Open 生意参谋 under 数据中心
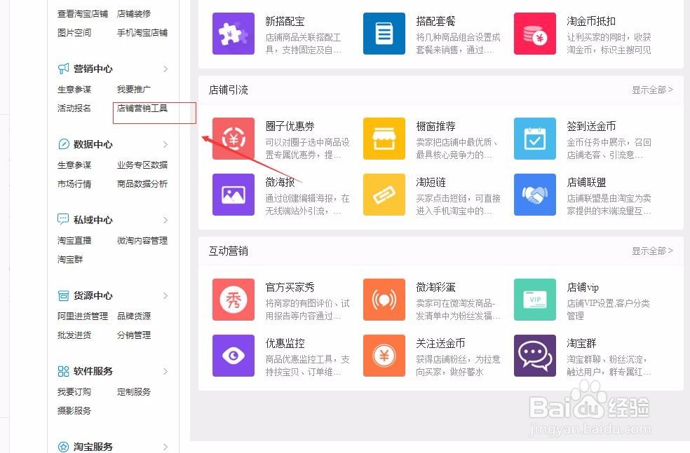 point(74,165)
